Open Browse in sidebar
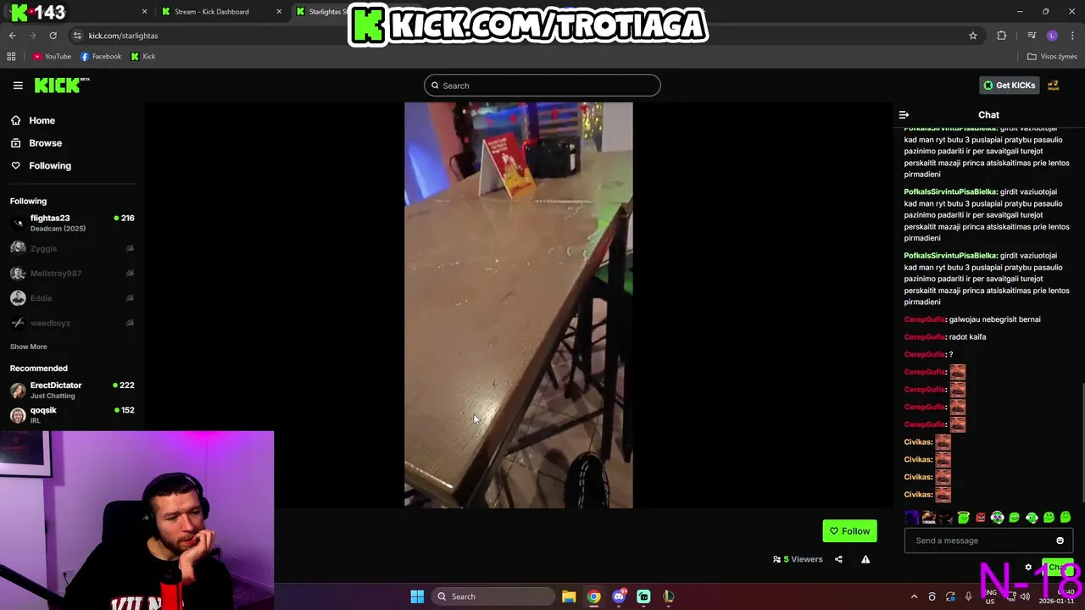Screen dimensions: 1085x610 (x=37, y=143)
